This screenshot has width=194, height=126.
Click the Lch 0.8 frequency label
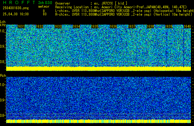coord(2,62)
